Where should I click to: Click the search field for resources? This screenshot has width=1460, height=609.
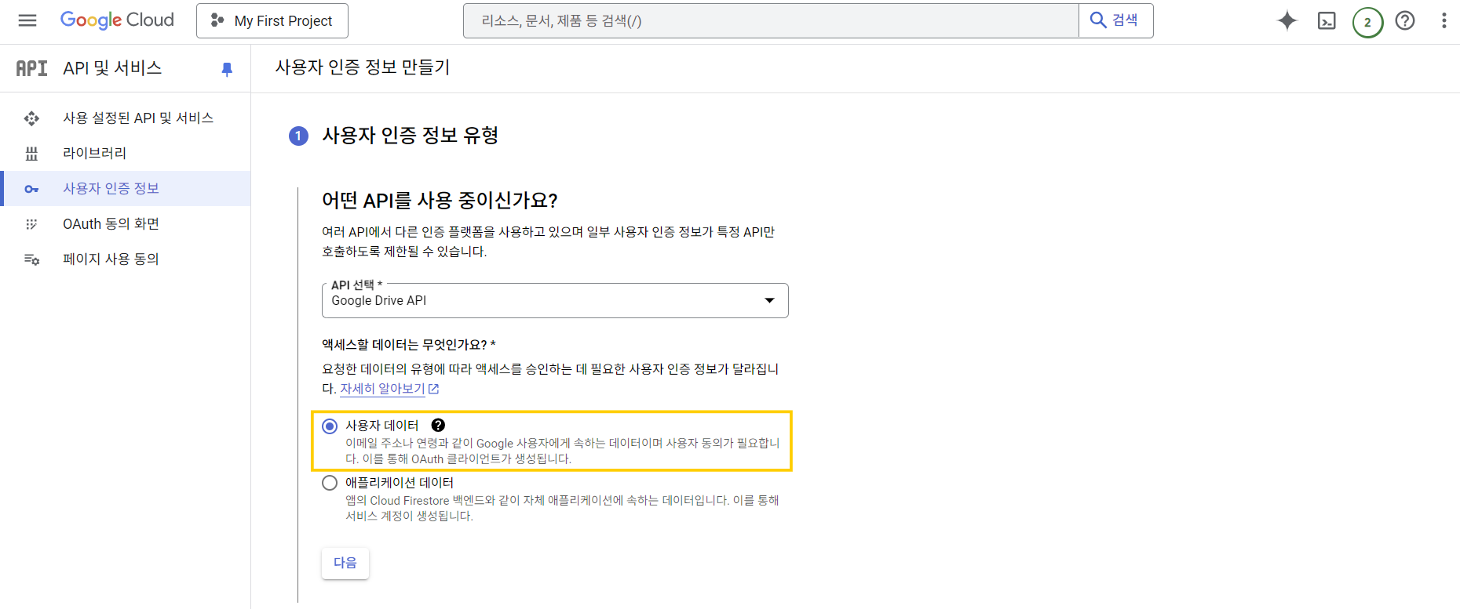coord(771,20)
